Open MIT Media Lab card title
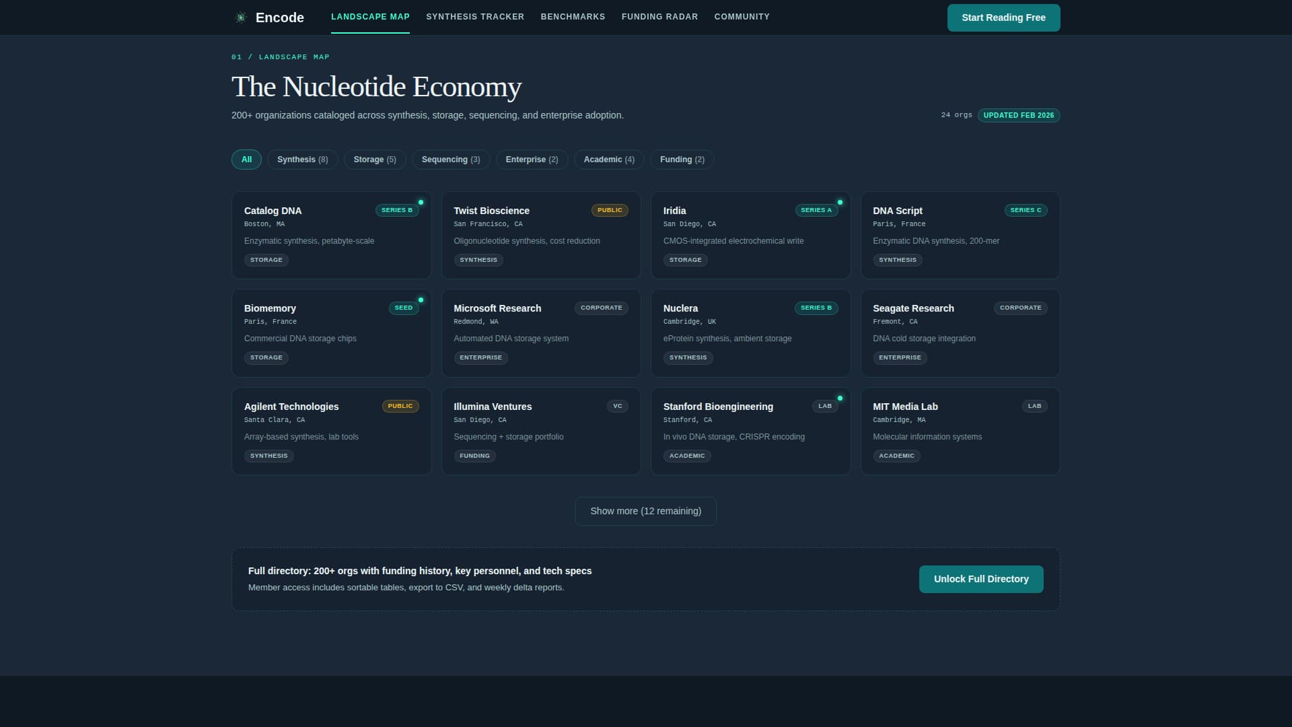 coord(905,407)
